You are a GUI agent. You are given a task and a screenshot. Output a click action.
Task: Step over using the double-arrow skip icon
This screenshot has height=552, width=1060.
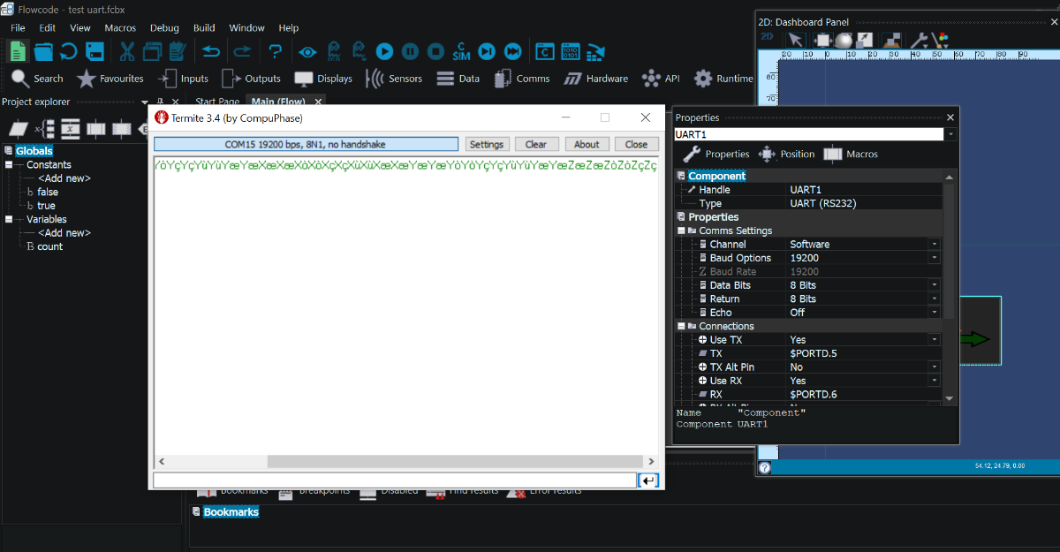coord(512,52)
